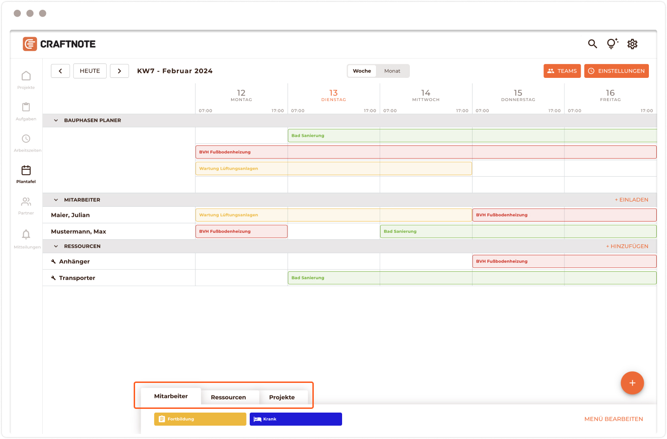Click the Teams button
This screenshot has height=439, width=667.
click(562, 71)
